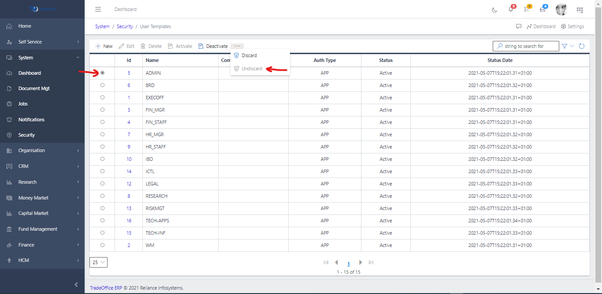Click the refresh icon beside the filter
The height and width of the screenshot is (294, 602).
pos(582,46)
